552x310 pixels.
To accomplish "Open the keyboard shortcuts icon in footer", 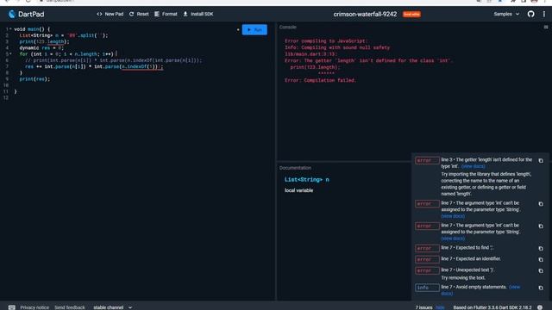I will point(11,307).
